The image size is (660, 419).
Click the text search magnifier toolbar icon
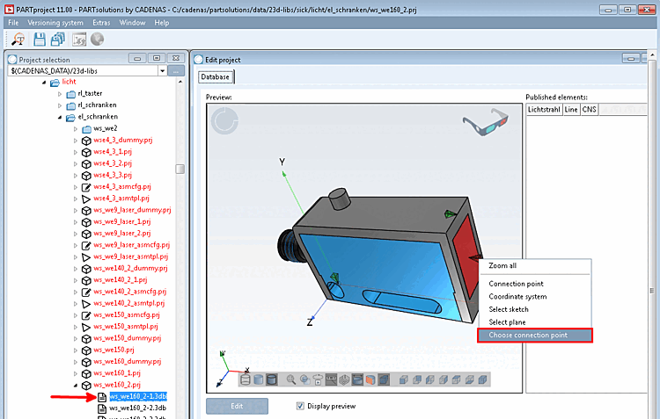pos(18,40)
